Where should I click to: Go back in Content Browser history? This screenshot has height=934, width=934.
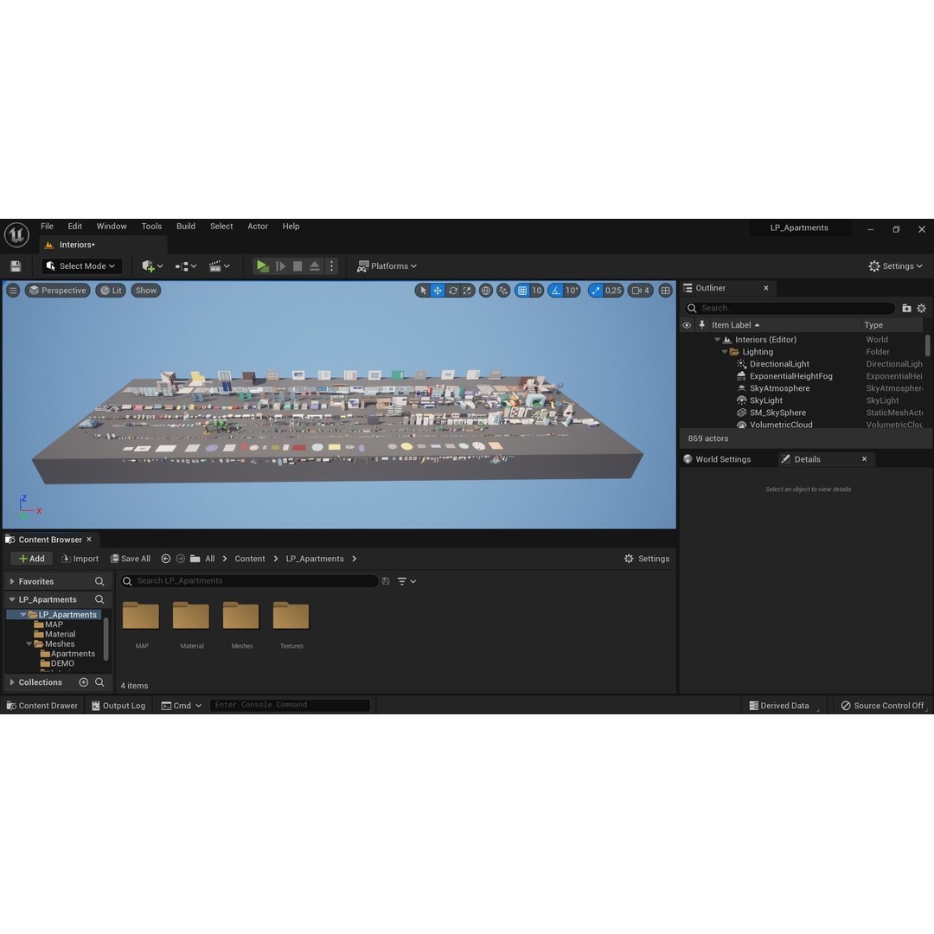coord(165,559)
